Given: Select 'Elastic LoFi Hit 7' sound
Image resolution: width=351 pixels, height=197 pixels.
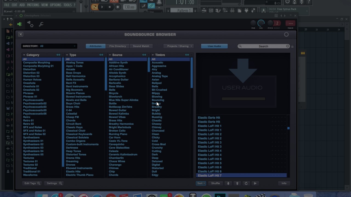Looking at the screenshot, I should click(241, 176).
